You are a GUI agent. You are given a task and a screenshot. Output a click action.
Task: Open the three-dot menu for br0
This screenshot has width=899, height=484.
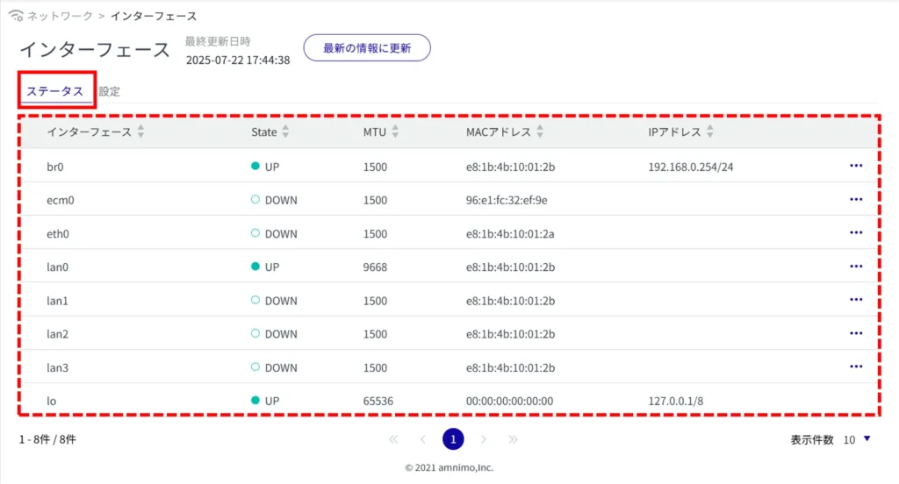[856, 166]
